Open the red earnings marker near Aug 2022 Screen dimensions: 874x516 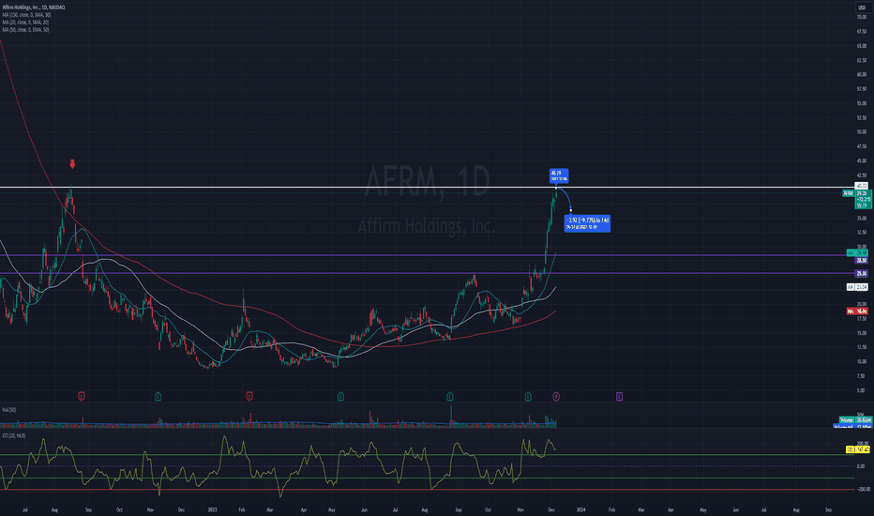pyautogui.click(x=82, y=396)
